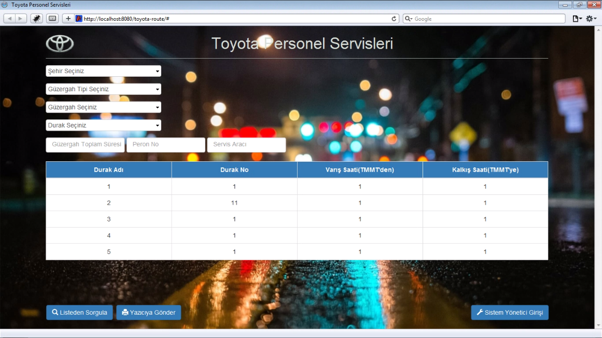The image size is (602, 338).
Task: Expand the Durak Seçiniz dropdown
Action: [103, 125]
